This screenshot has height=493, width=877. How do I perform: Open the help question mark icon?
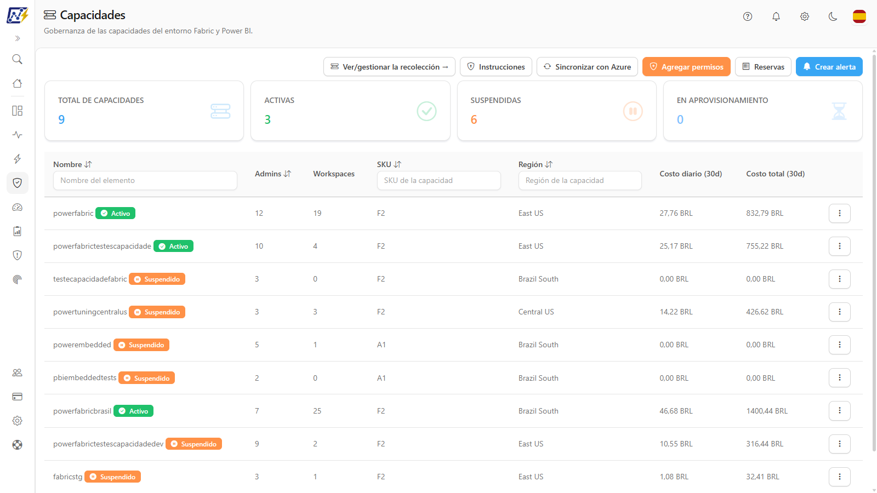[748, 16]
